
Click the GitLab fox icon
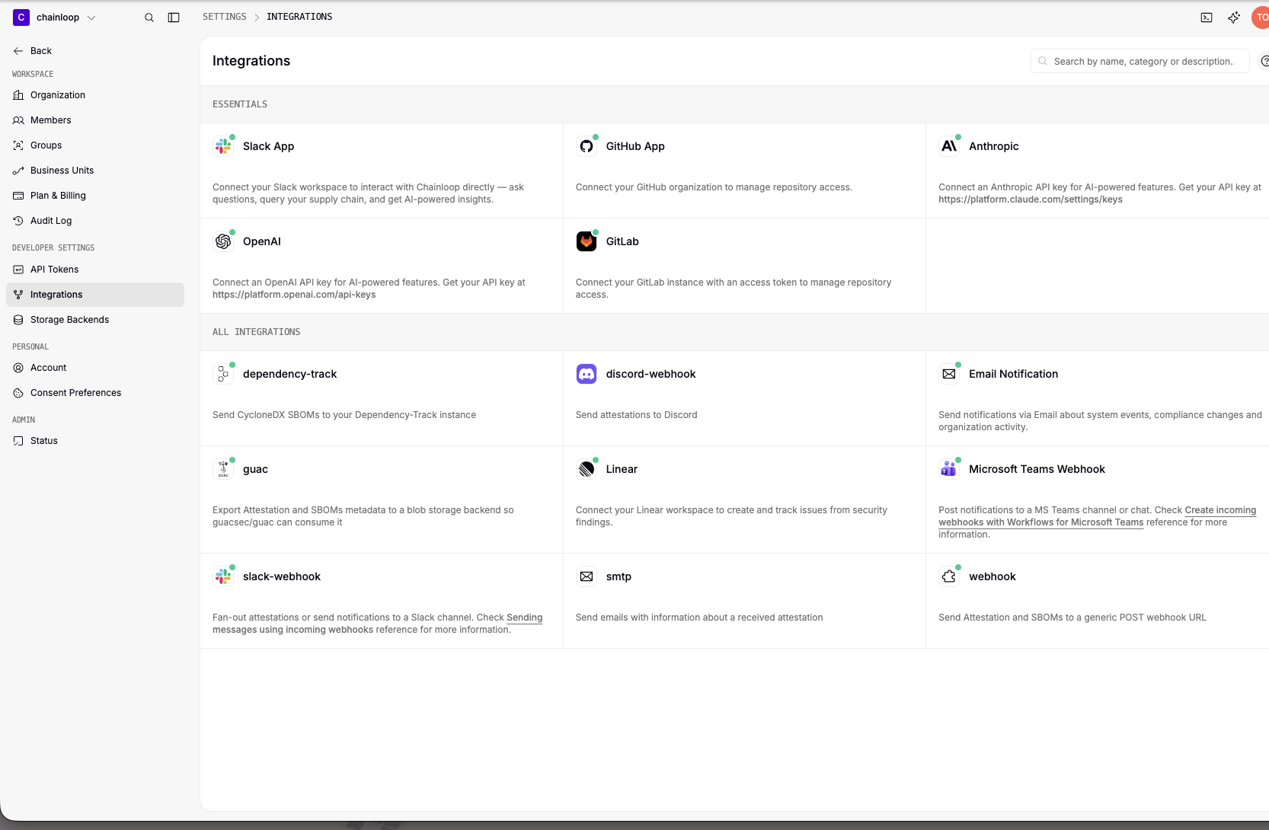pos(587,241)
